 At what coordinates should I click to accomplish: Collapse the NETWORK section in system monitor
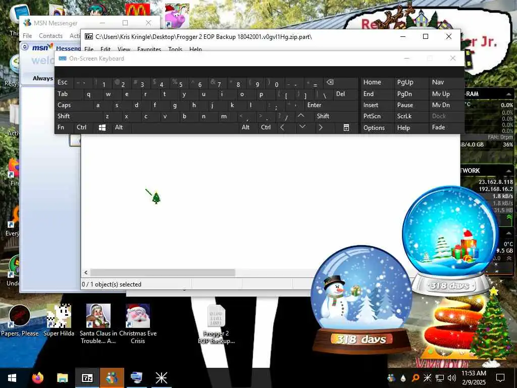(x=509, y=171)
